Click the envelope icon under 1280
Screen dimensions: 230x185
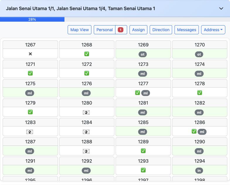[x=86, y=112]
